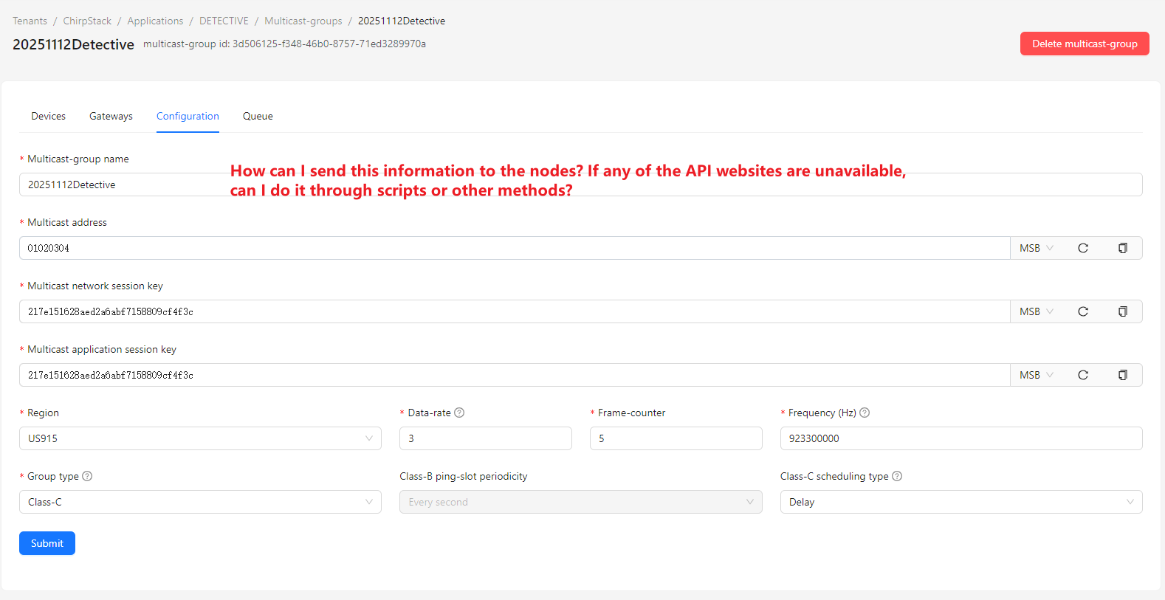The height and width of the screenshot is (600, 1165).
Task: Open the Queue tab
Action: pos(258,116)
